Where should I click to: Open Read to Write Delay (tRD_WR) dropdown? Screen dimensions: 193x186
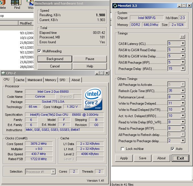pyautogui.click(x=183, y=122)
